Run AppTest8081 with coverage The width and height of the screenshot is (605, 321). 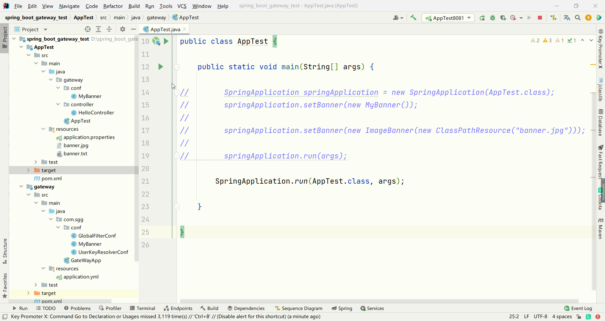coord(503,18)
